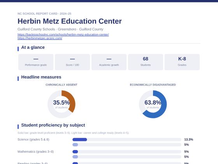Click the Economically Disadvantaged label
Screen dimensions: 218x164
(x=153, y=85)
